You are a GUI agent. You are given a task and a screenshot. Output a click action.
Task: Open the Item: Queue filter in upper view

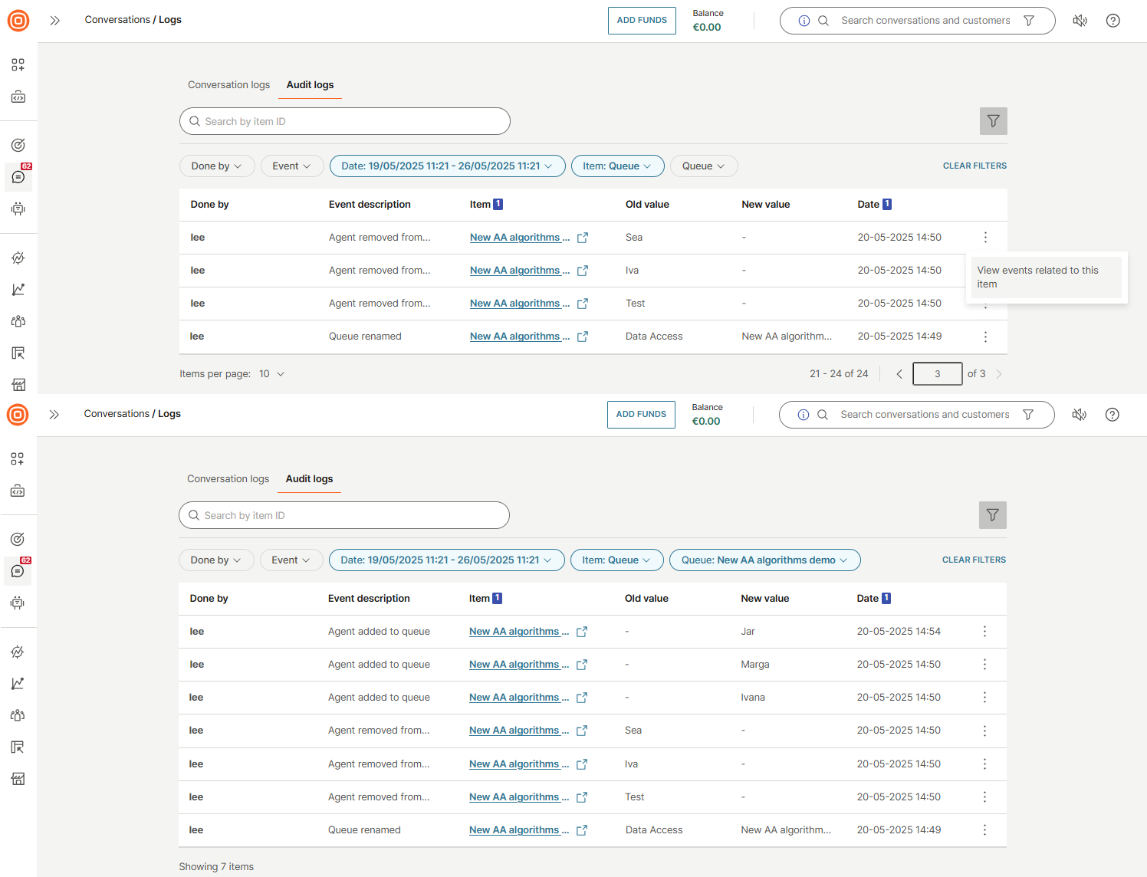point(617,166)
